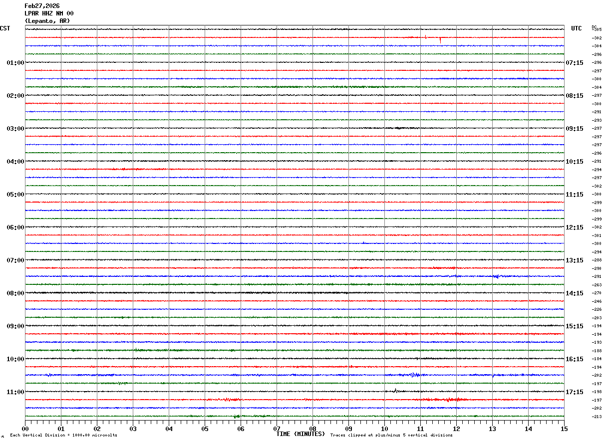
Task: Click the TIME (MINUTES) axis title
Action: click(x=301, y=434)
